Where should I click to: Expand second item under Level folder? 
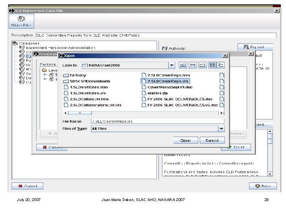(x=45, y=79)
